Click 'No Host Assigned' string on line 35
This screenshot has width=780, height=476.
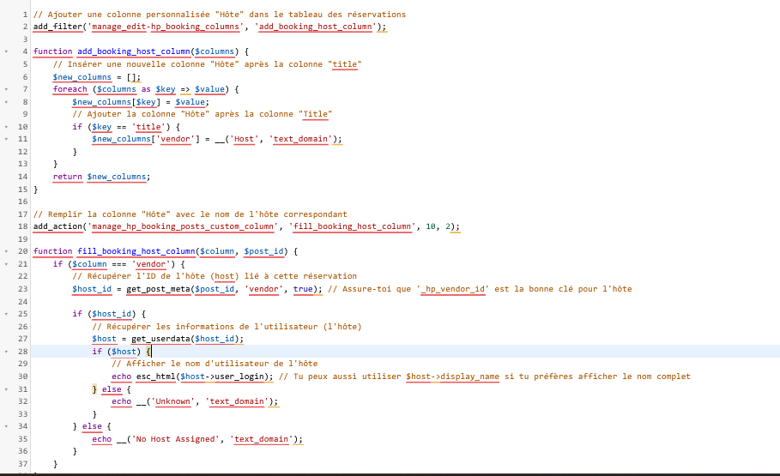coord(175,439)
